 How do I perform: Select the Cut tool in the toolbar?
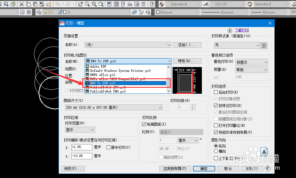point(21,4)
